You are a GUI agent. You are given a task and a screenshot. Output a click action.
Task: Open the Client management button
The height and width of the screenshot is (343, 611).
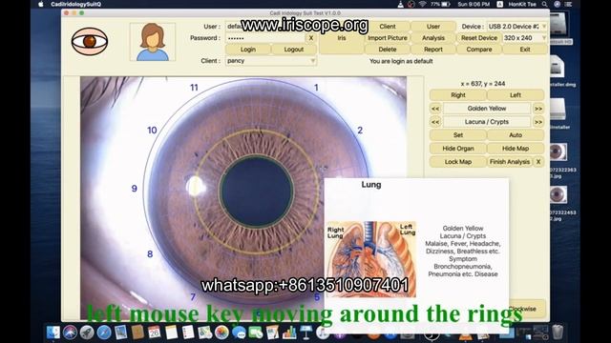388,27
